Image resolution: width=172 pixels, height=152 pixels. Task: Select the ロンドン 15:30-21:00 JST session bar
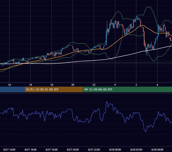[x=54, y=89]
